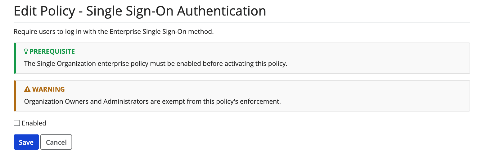Click the sentence about Owners and Administrators exemption
The height and width of the screenshot is (159, 482).
click(x=152, y=102)
